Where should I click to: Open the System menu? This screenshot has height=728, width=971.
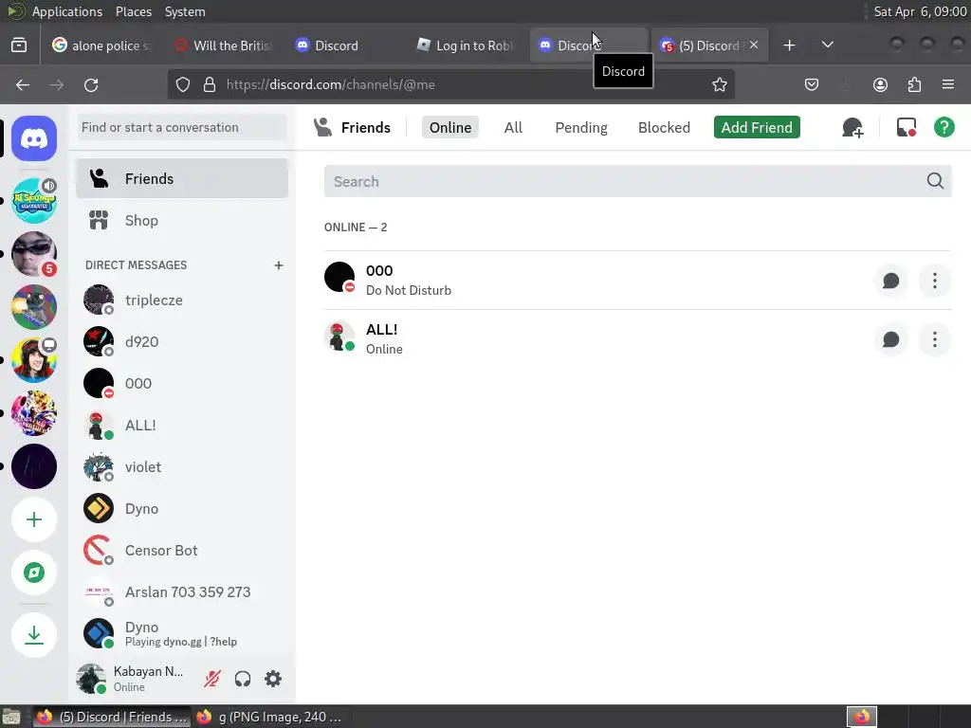[185, 11]
